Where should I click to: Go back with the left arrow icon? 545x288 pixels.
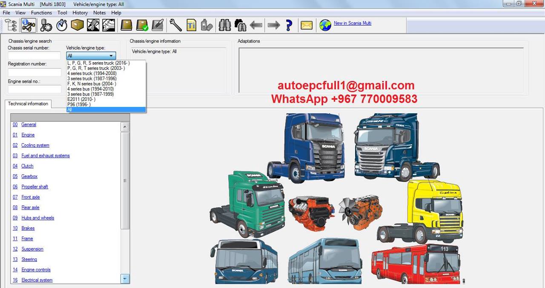pos(256,25)
